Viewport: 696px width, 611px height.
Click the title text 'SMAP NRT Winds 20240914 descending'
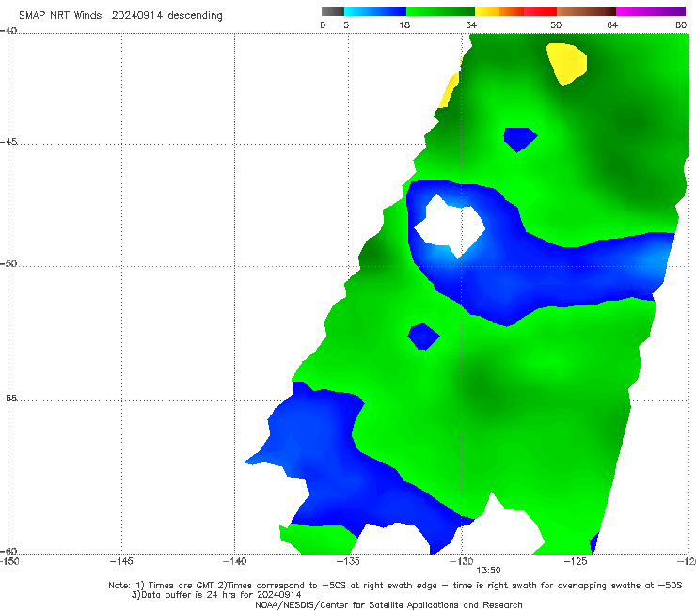[x=120, y=15]
